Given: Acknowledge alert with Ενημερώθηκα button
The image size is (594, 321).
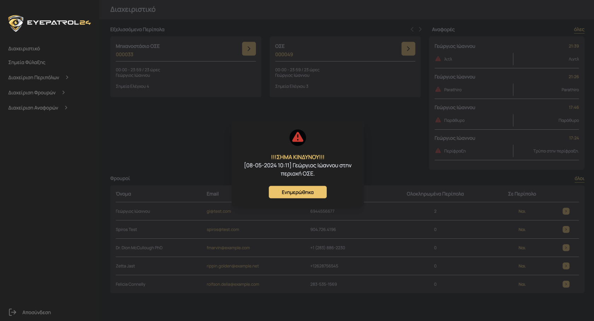Looking at the screenshot, I should tap(297, 192).
